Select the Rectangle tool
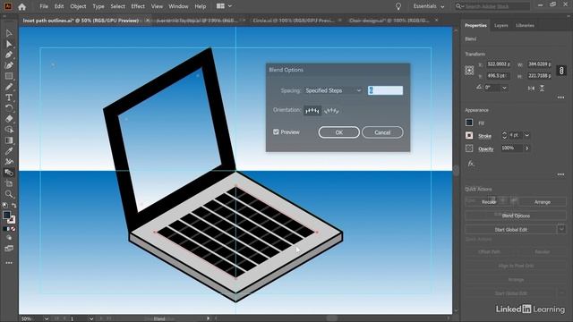This screenshot has height=322, width=573. tap(9, 76)
